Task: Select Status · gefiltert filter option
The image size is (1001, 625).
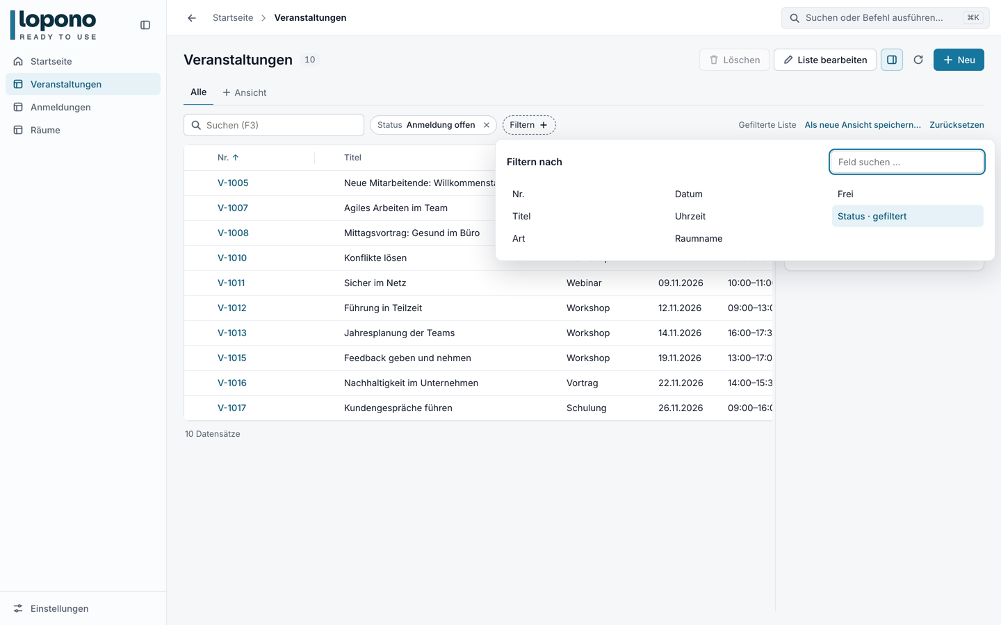Action: tap(908, 216)
